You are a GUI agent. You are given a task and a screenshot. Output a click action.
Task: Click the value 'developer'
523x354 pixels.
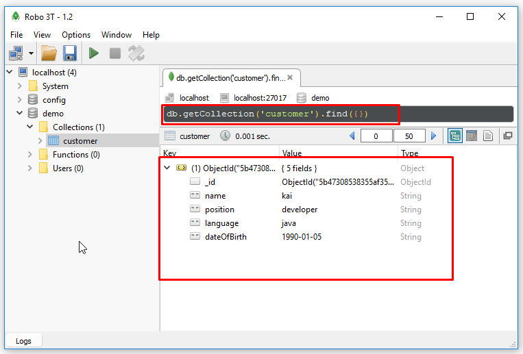[x=300, y=210]
